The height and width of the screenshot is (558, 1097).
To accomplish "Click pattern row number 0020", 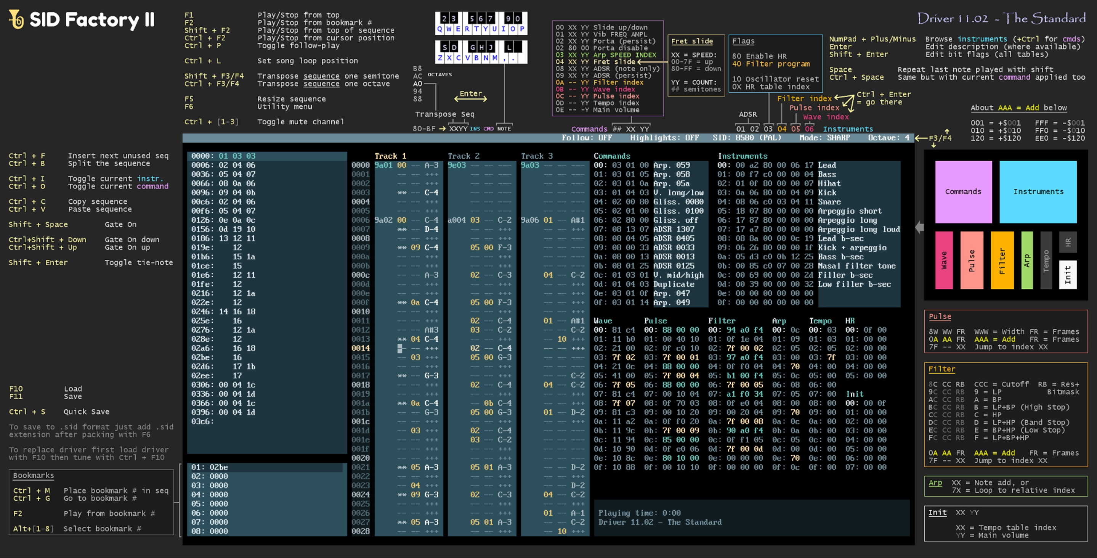I will click(360, 458).
